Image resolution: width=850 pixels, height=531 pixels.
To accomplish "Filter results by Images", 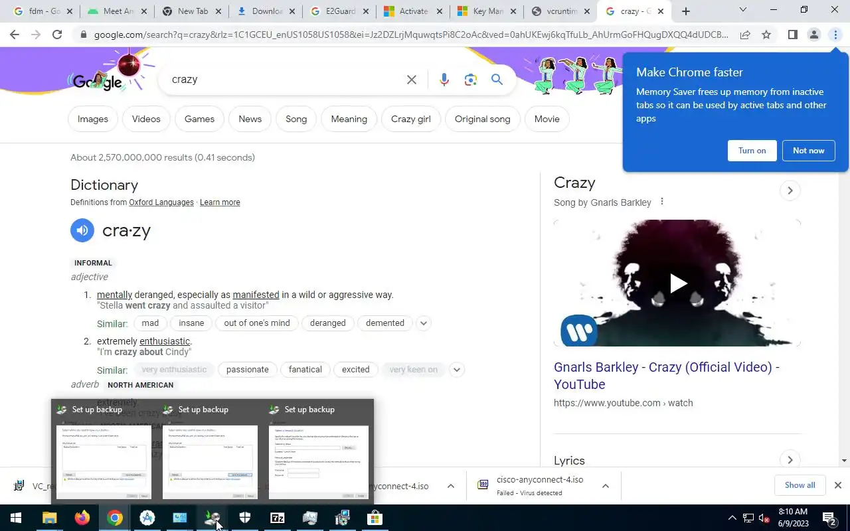I will click(93, 119).
